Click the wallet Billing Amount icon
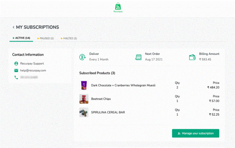This screenshot has height=148, width=235. pyautogui.click(x=192, y=57)
